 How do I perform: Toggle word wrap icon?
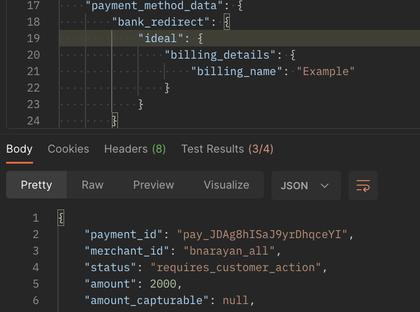pyautogui.click(x=363, y=186)
